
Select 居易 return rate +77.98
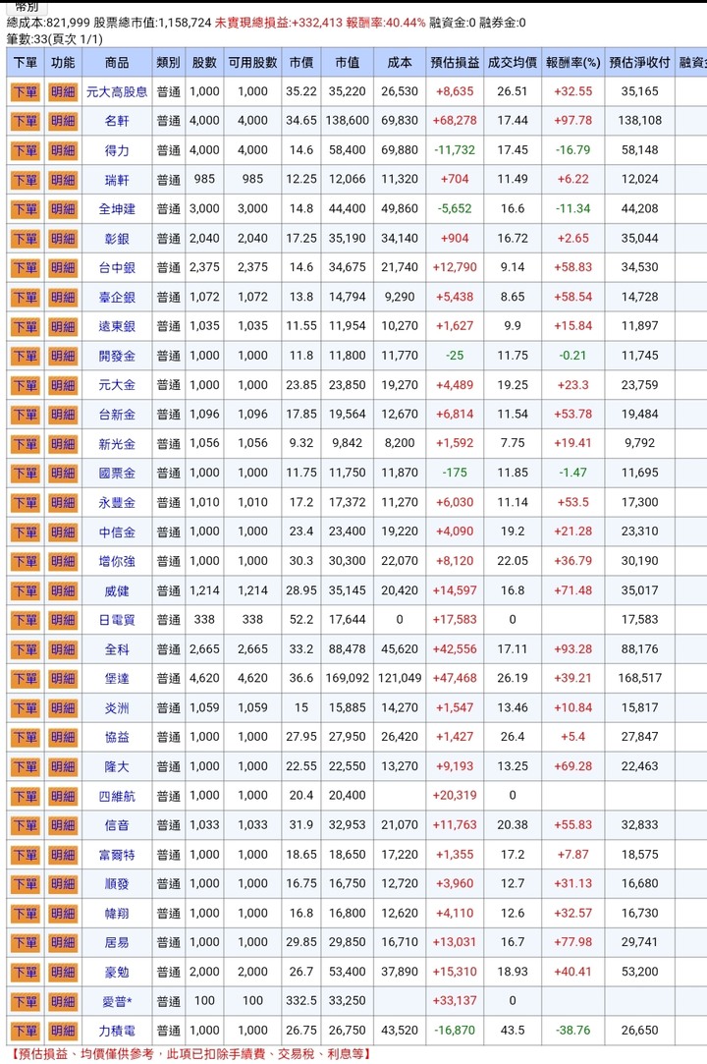tap(573, 942)
